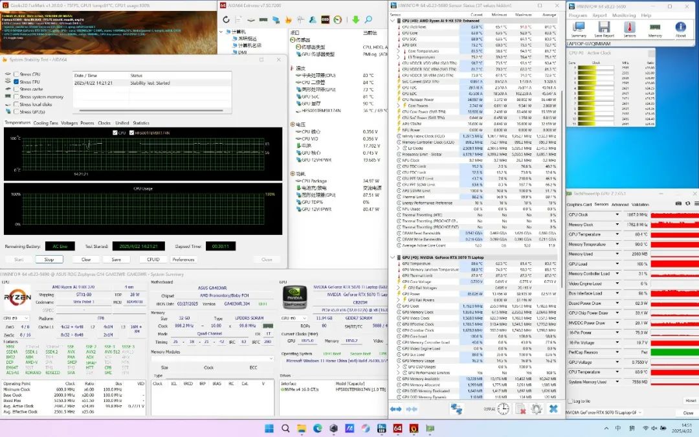Uncheck the Stress FPU checkbox
The width and height of the screenshot is (699, 437).
click(16, 82)
